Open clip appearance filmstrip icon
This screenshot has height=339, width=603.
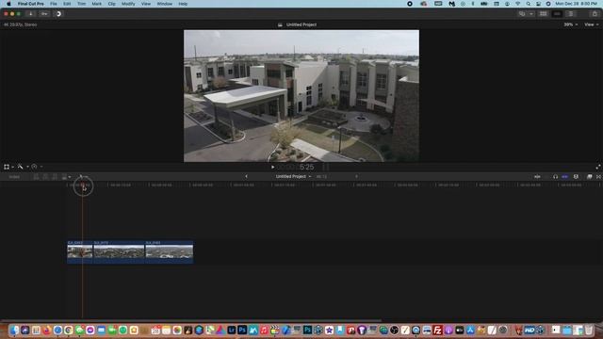coord(576,177)
